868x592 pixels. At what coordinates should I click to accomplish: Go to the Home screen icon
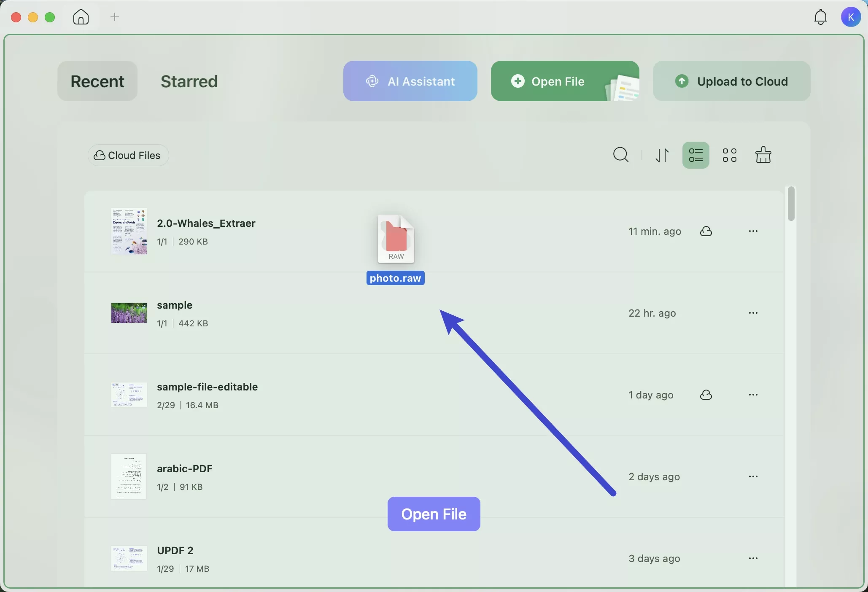click(x=80, y=17)
